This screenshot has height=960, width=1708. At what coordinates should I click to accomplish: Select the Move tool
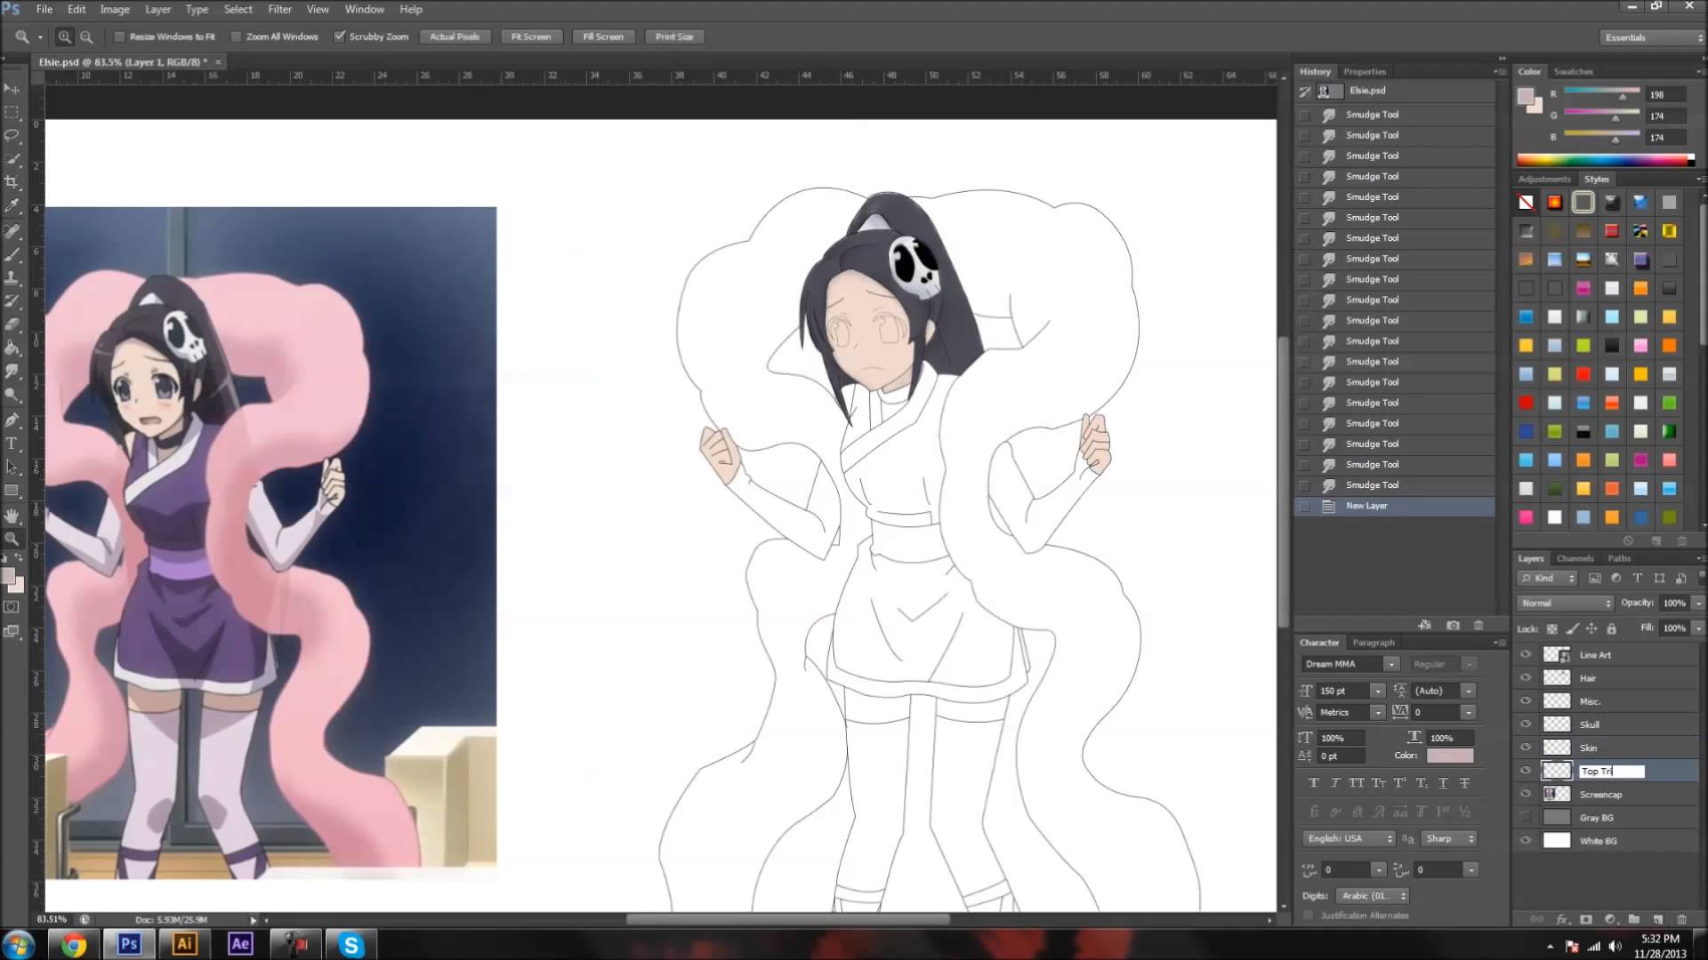coord(12,89)
